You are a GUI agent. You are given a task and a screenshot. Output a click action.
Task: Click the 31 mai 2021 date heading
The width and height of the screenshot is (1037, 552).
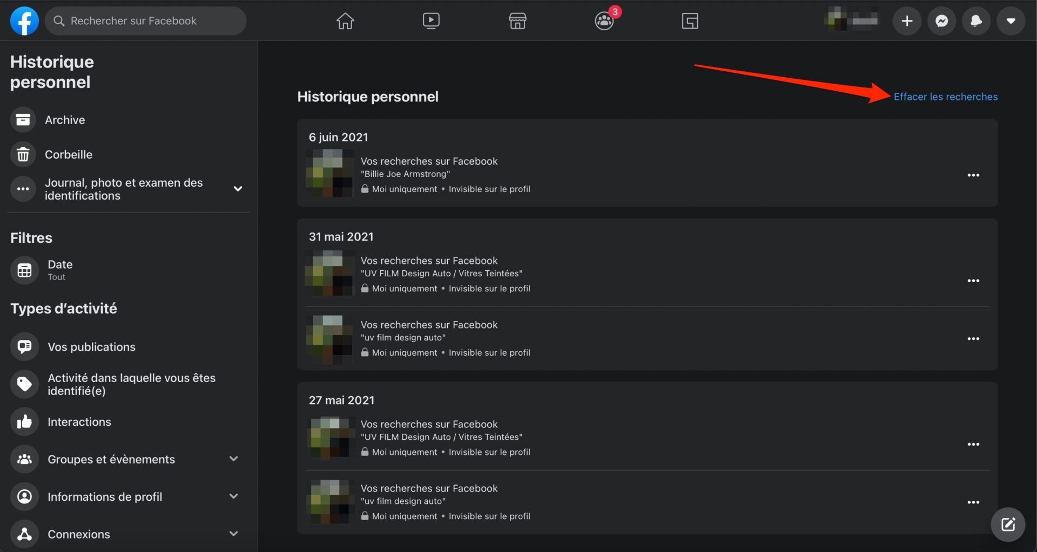(341, 236)
